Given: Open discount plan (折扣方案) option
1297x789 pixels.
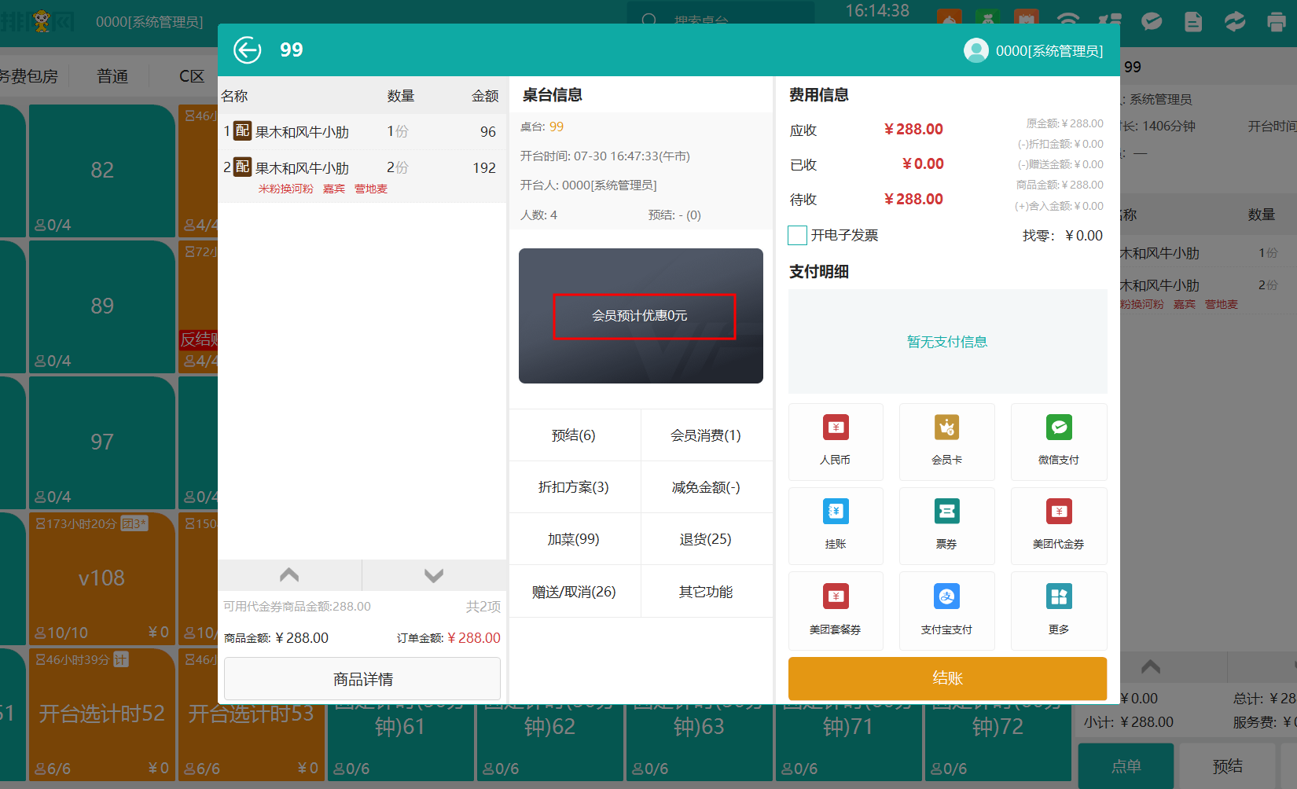Looking at the screenshot, I should pos(574,487).
